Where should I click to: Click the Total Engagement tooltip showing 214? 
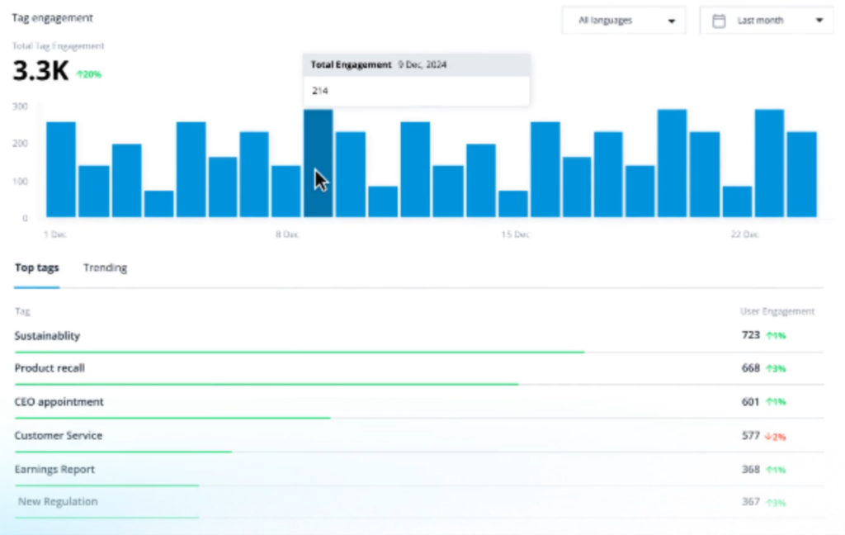click(x=416, y=80)
